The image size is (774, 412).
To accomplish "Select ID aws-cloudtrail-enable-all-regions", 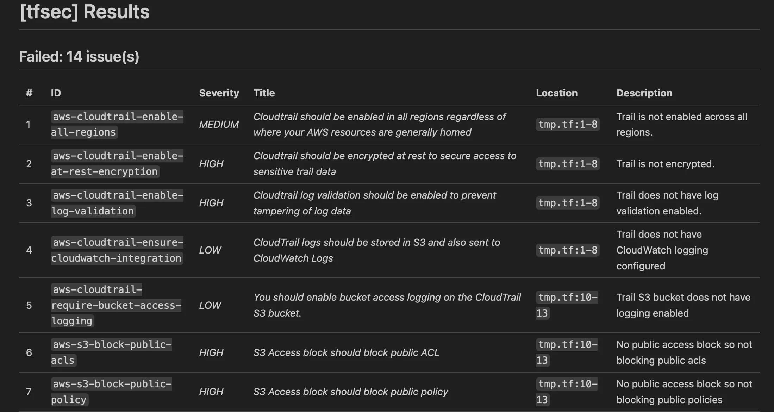I will pos(117,124).
